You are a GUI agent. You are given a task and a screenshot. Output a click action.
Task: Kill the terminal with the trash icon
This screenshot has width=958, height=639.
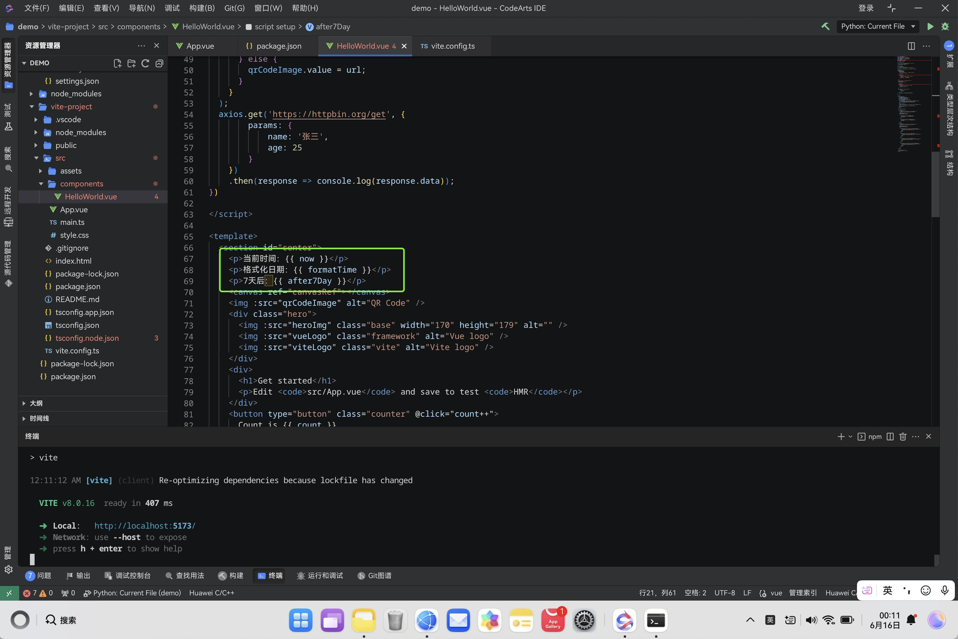(903, 436)
